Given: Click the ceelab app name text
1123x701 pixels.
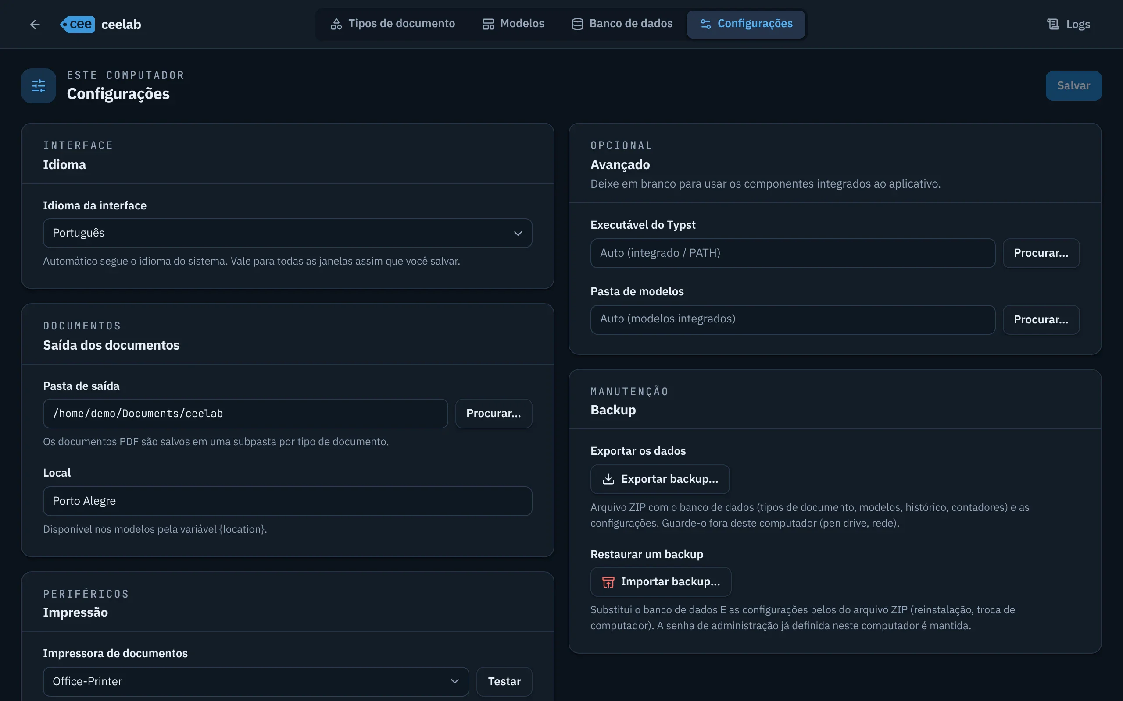Looking at the screenshot, I should point(121,24).
